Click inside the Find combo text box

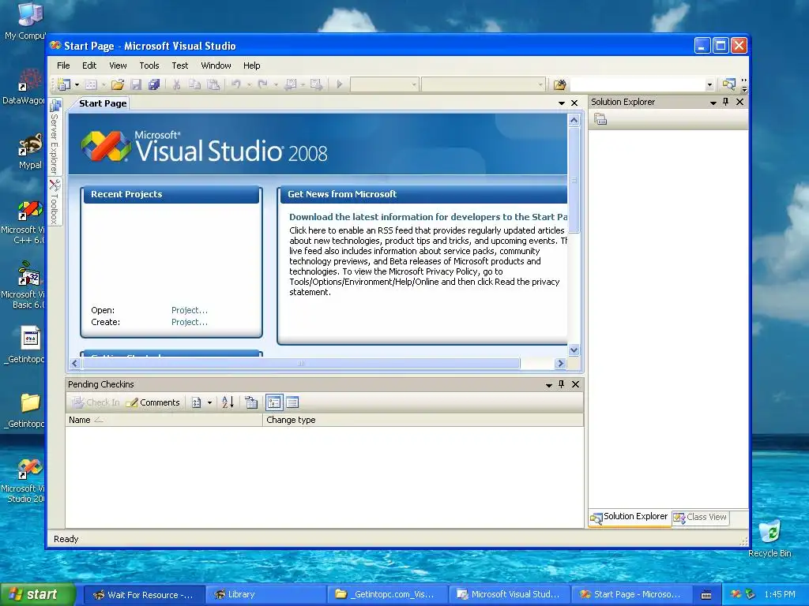click(638, 84)
